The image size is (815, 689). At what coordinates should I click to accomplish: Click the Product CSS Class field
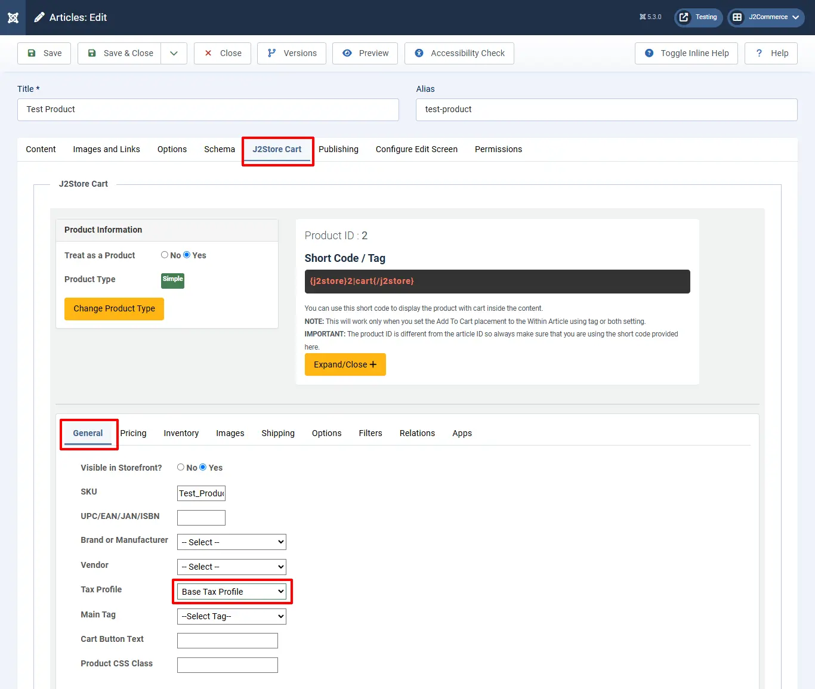227,665
